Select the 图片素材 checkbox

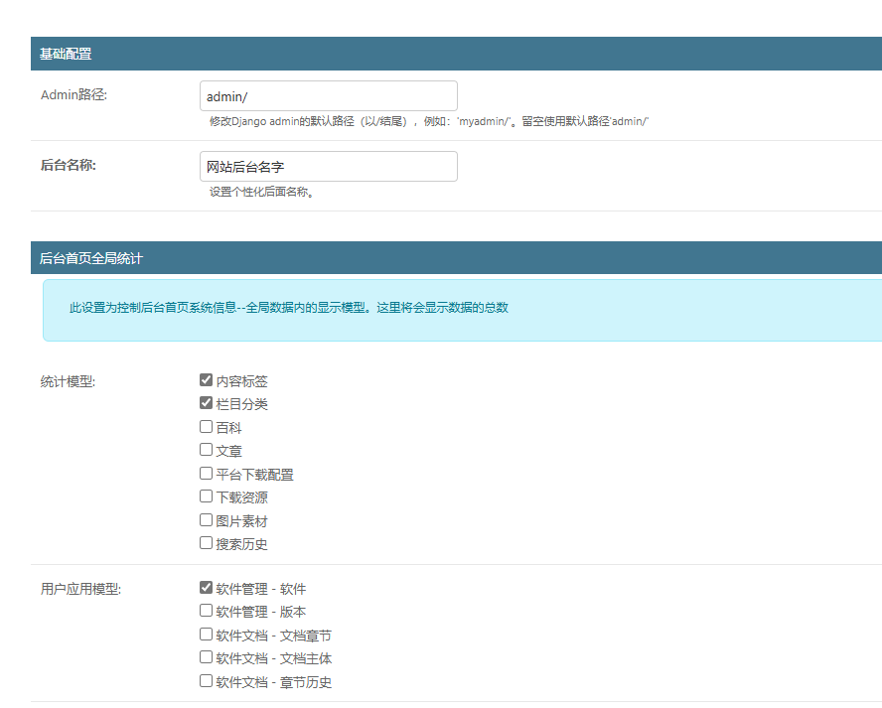click(x=206, y=520)
